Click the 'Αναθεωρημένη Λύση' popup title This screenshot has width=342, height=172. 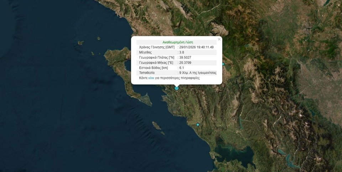point(177,42)
